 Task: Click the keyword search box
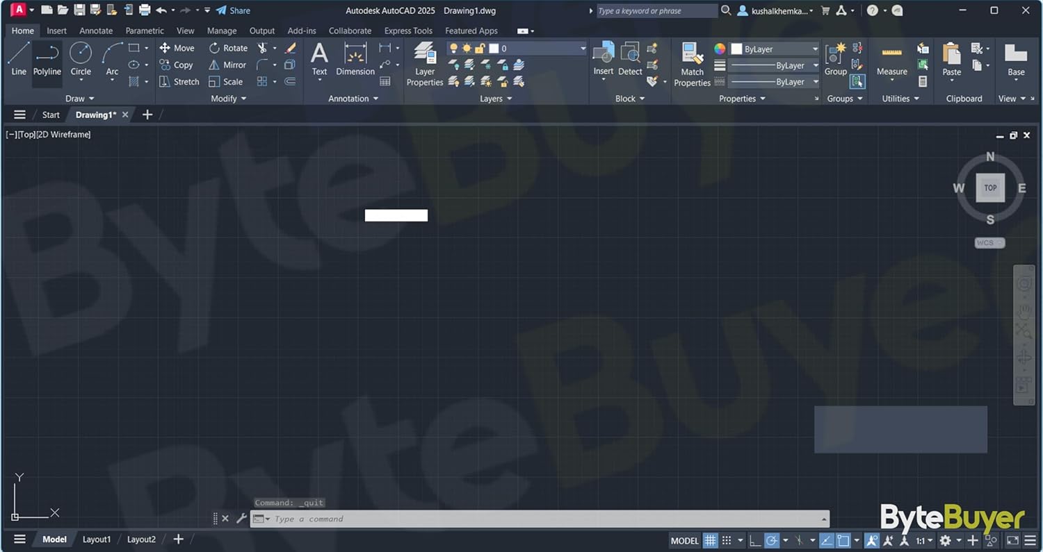click(657, 10)
